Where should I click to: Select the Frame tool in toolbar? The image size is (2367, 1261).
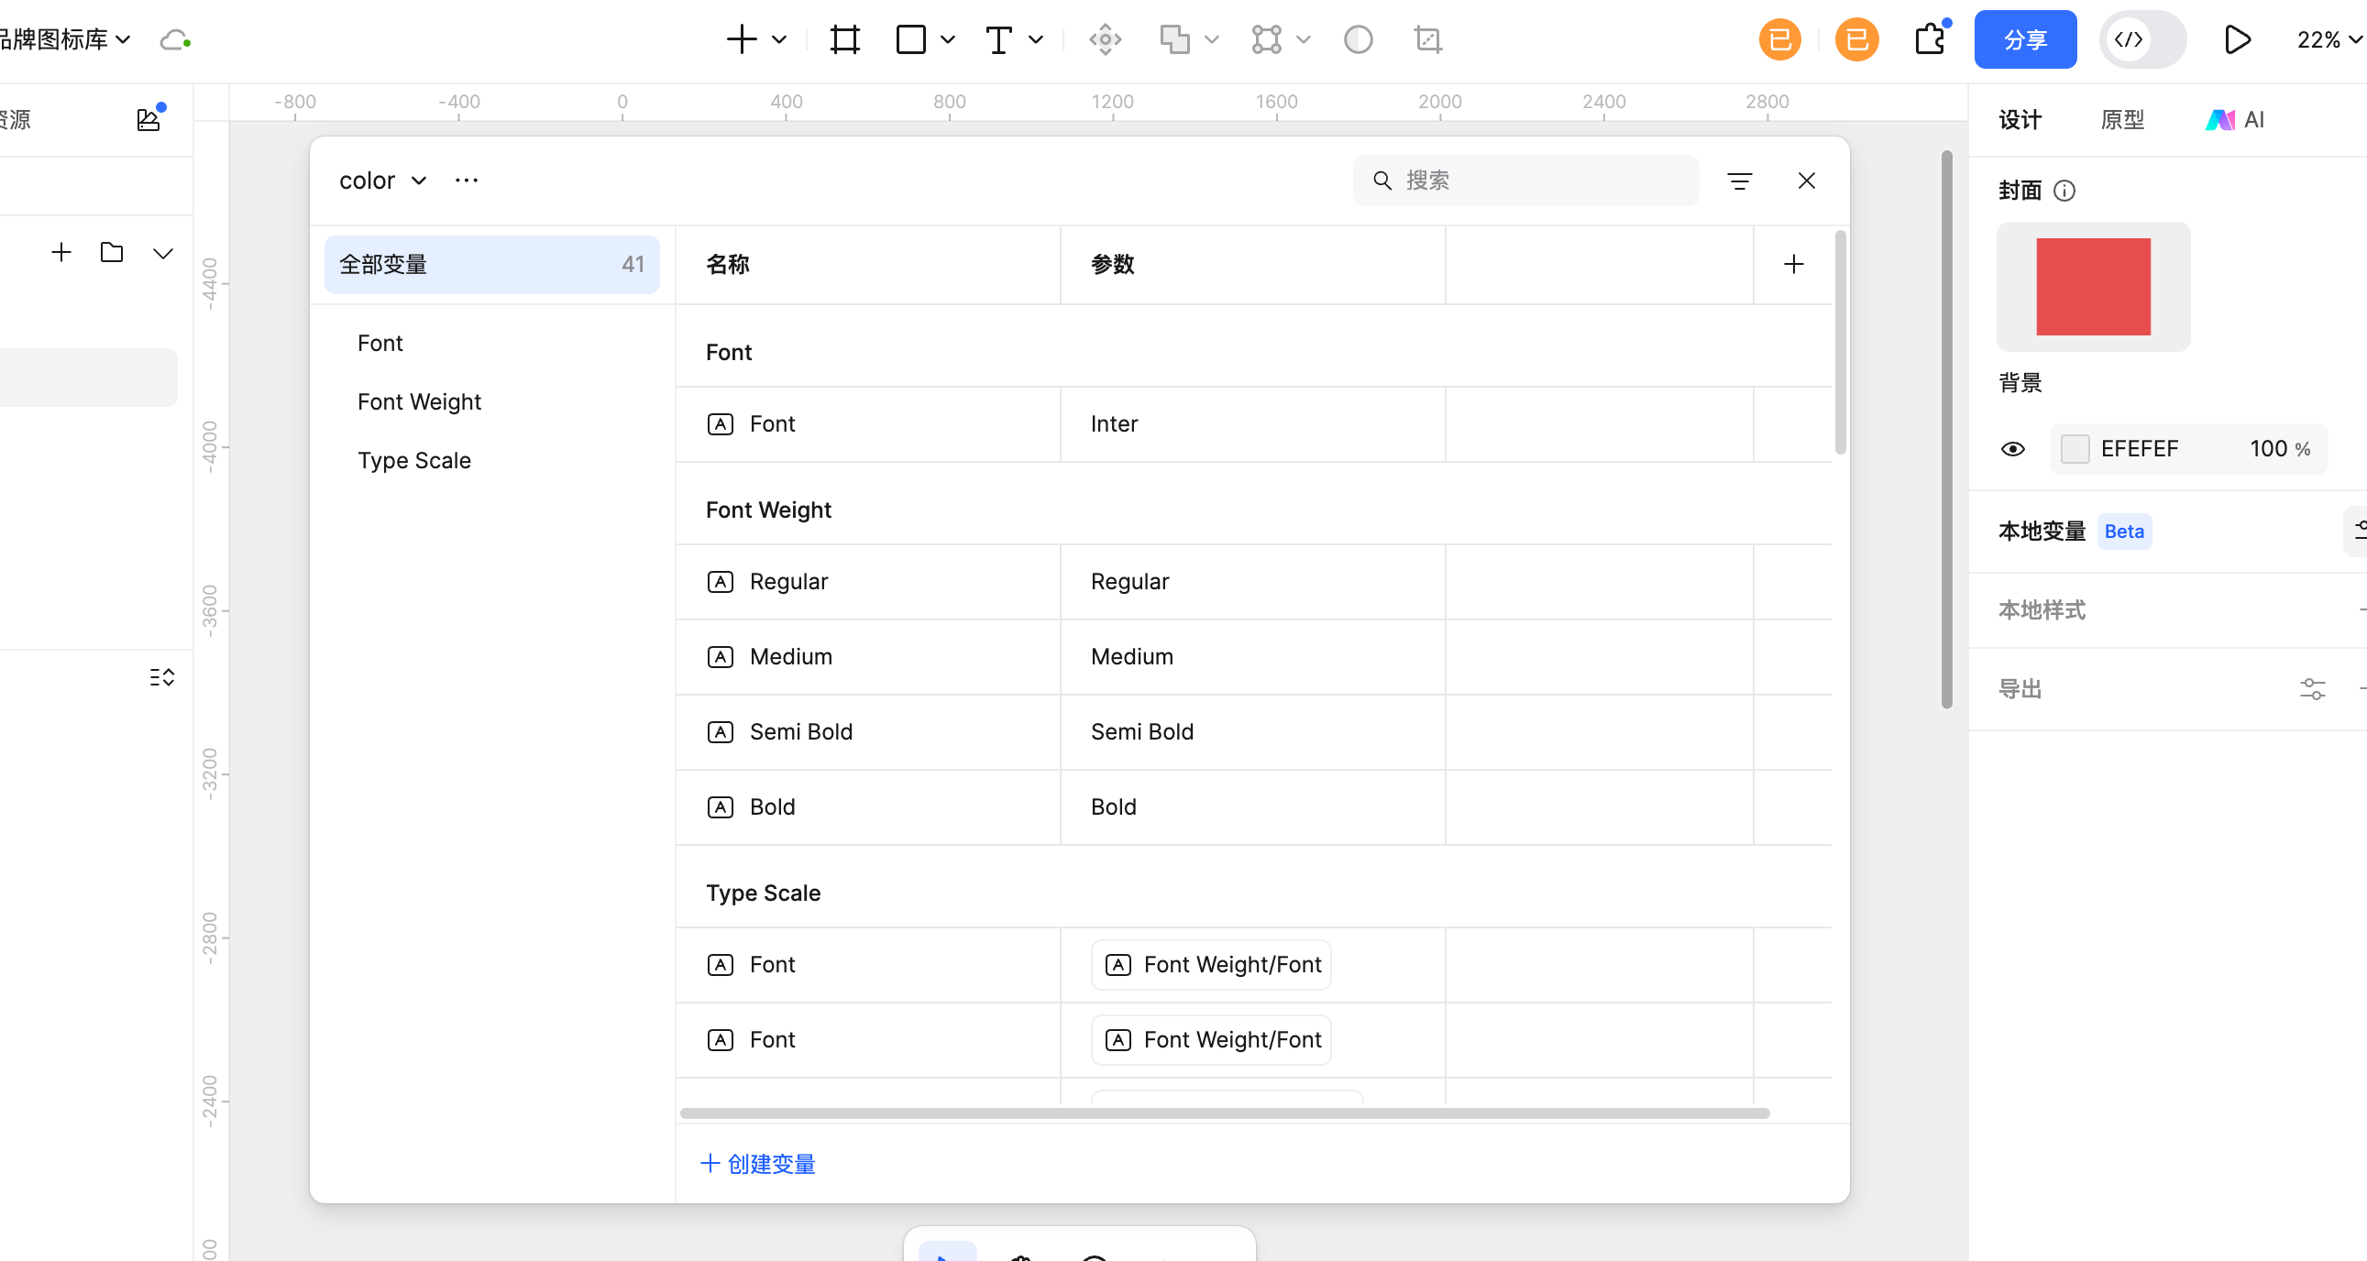tap(844, 39)
